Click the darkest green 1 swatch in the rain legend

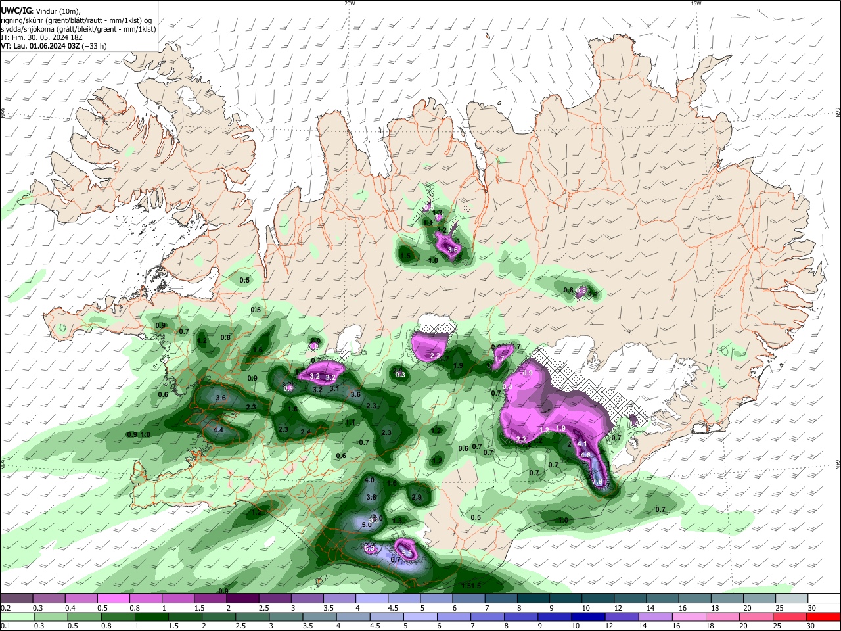pyautogui.click(x=150, y=617)
